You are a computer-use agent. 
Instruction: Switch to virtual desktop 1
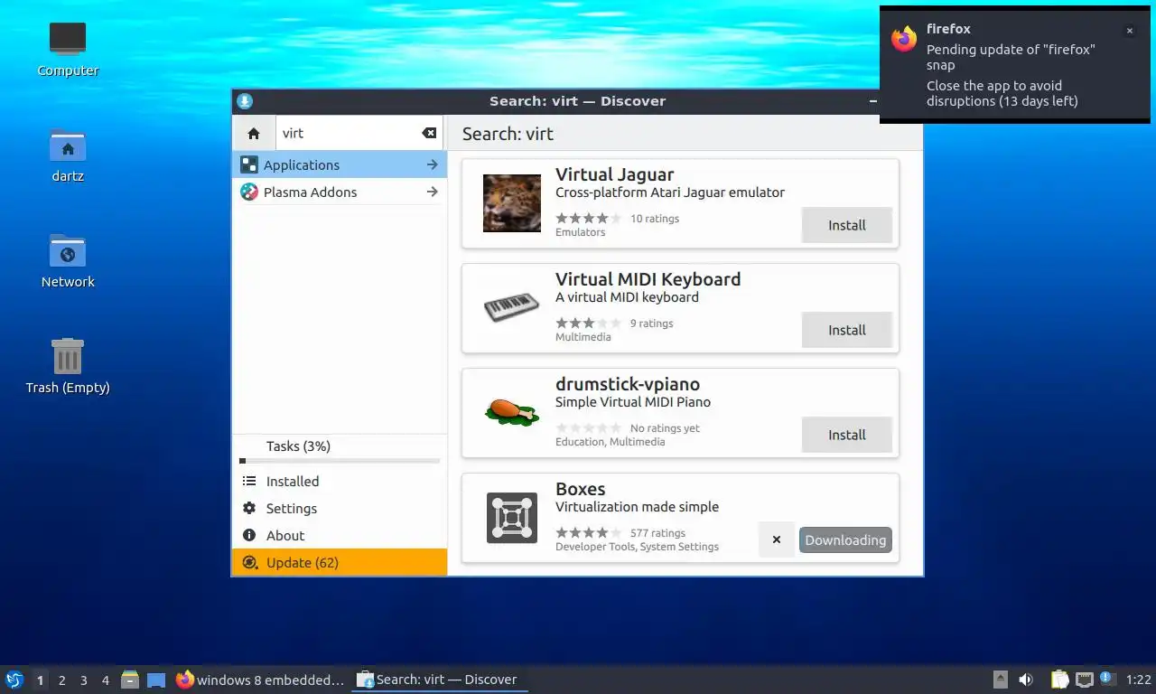[40, 680]
